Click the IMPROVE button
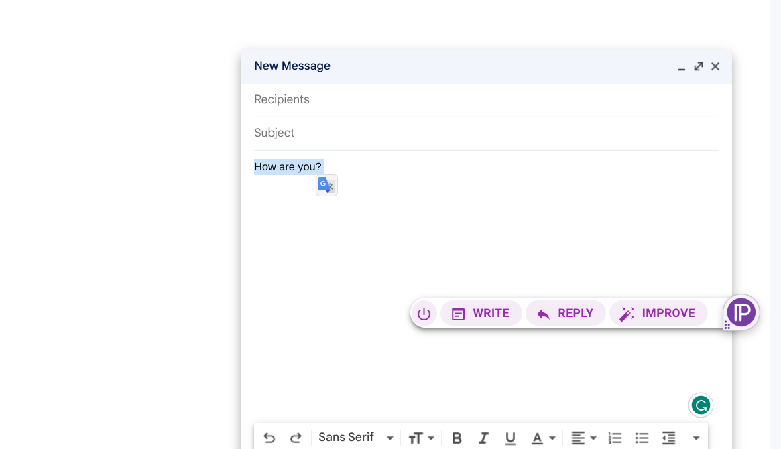 click(x=658, y=313)
